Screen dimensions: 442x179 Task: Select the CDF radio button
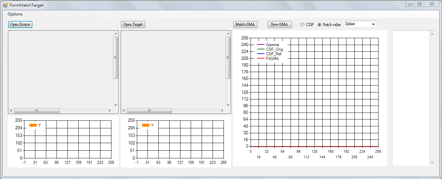coord(302,25)
